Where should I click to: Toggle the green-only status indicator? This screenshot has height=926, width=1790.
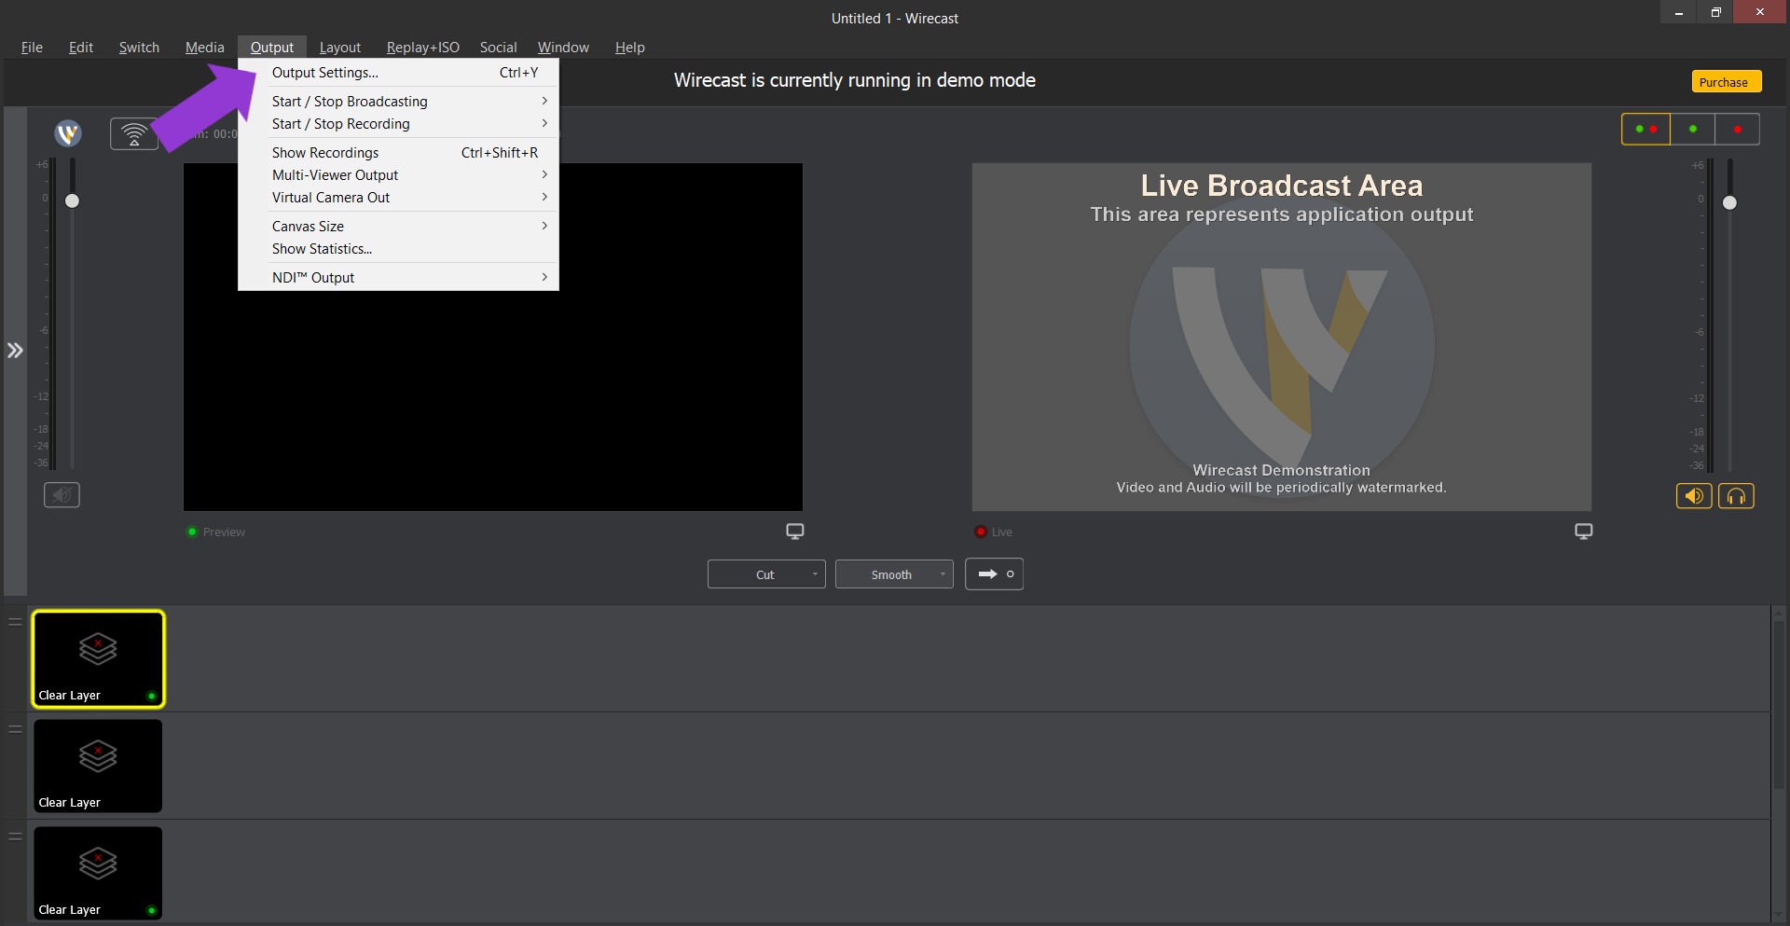1691,129
